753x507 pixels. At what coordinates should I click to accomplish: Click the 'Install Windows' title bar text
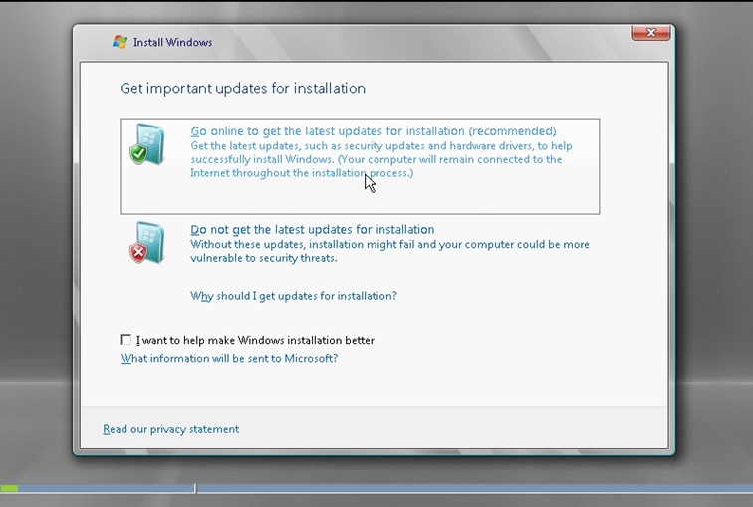(172, 42)
